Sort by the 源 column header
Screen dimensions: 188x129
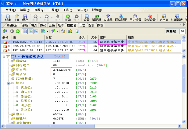click(x=28, y=37)
